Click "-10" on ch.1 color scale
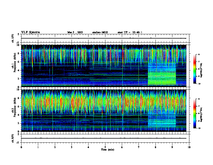Viewport: 213px width, 165px height. (x=199, y=84)
